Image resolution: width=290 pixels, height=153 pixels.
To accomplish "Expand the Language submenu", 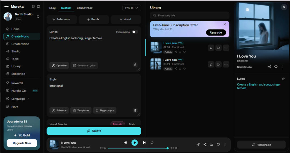I will click(18, 99).
